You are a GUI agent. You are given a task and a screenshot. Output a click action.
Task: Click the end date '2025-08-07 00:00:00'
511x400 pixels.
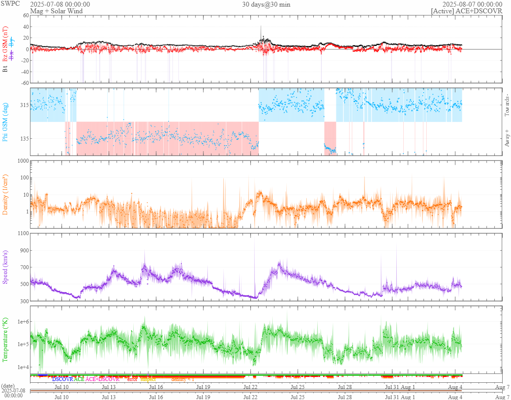click(x=472, y=4)
